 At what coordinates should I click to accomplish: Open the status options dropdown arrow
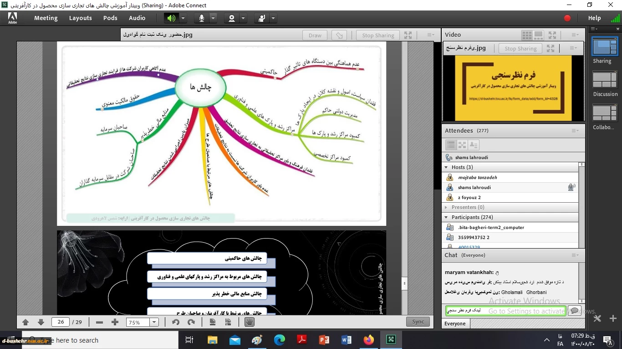click(273, 18)
